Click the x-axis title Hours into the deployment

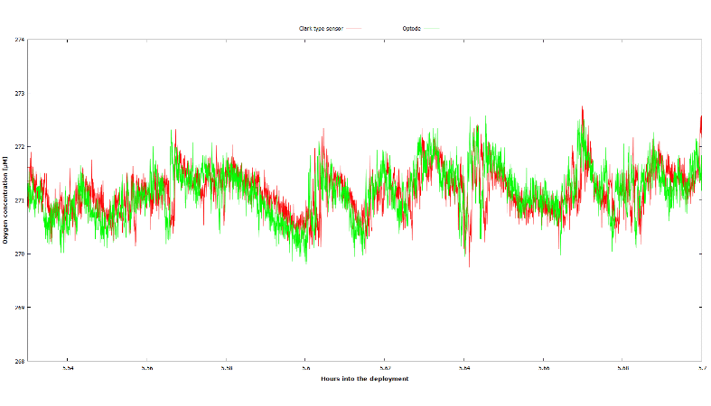point(364,379)
